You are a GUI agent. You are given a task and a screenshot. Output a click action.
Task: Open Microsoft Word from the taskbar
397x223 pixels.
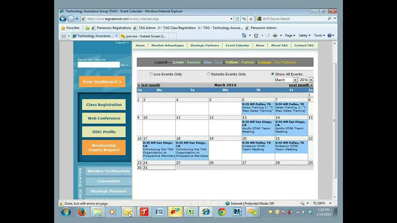coord(159,212)
